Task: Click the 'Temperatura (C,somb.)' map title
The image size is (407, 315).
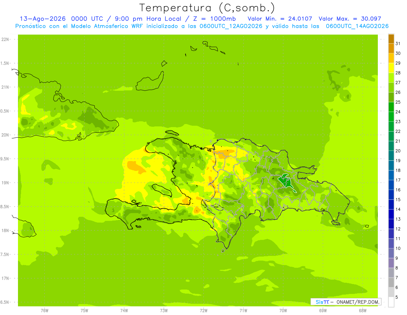Action: click(207, 8)
